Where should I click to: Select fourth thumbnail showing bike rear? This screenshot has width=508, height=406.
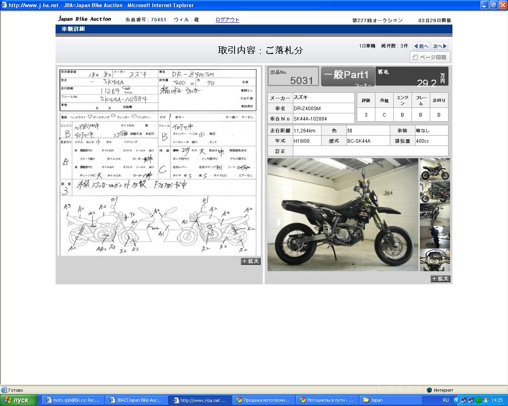[x=435, y=237]
